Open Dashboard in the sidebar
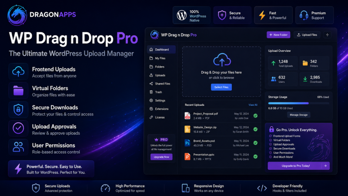348x196 pixels. tap(161, 50)
